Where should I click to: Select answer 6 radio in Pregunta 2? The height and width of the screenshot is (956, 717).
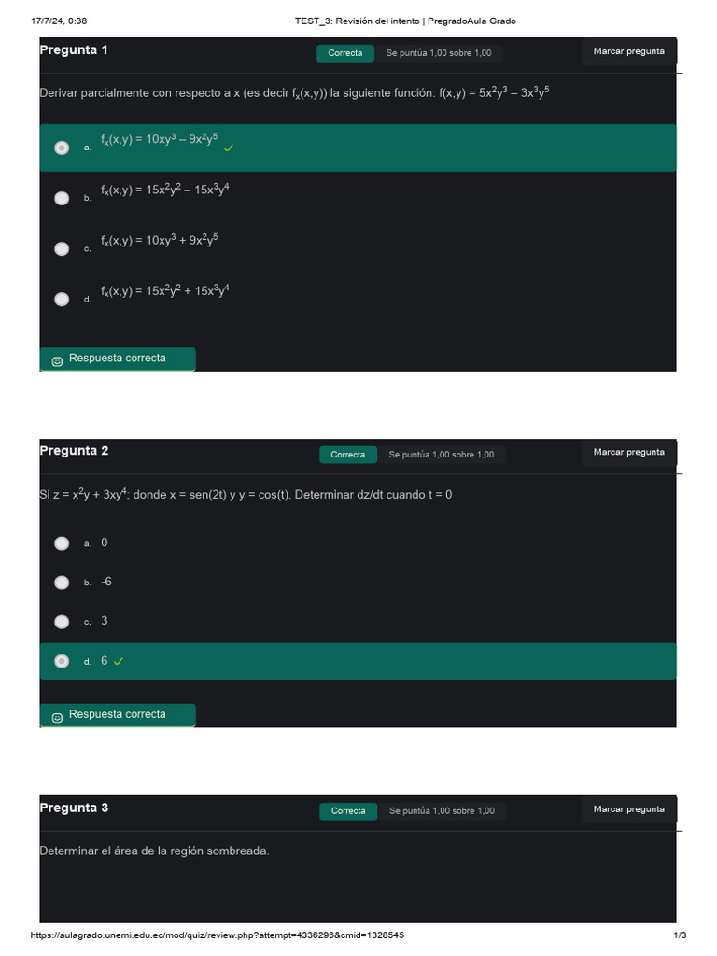coord(62,661)
